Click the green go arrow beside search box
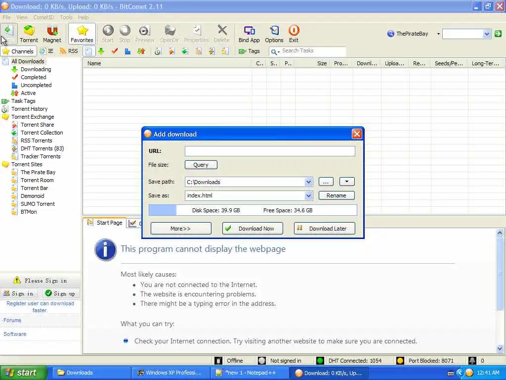The image size is (506, 380). [498, 34]
